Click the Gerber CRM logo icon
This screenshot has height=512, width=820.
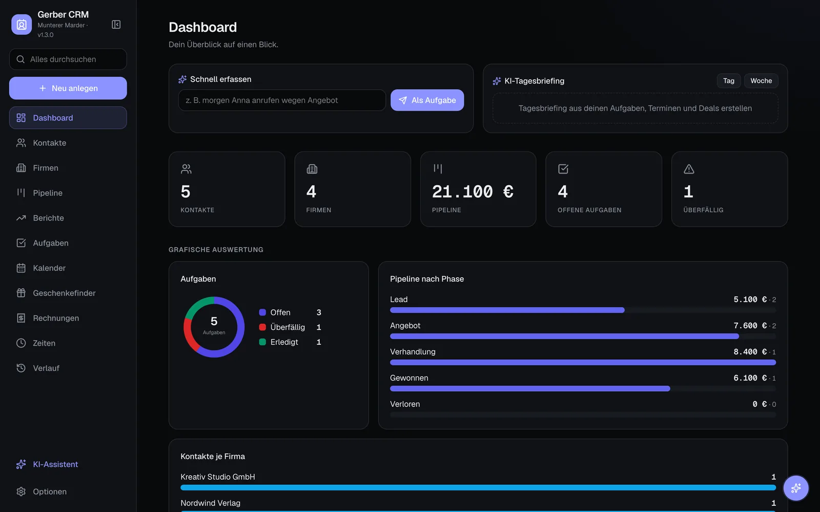coord(22,25)
